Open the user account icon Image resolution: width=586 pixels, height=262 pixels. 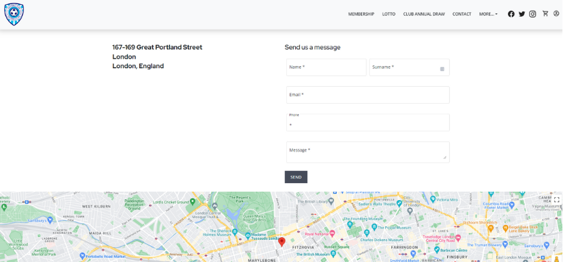556,13
